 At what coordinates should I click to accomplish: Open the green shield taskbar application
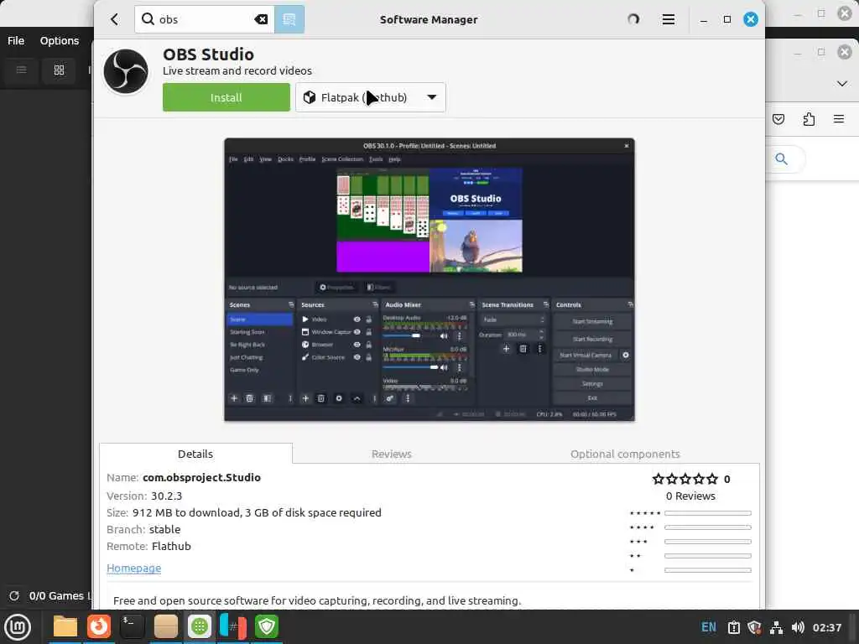[267, 626]
